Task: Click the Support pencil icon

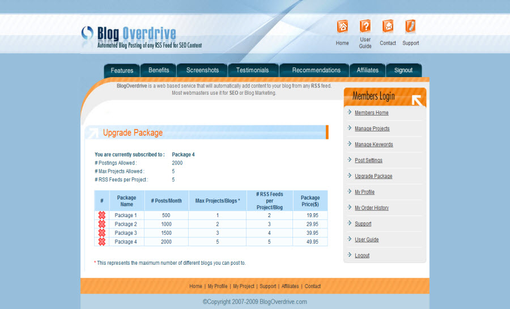Action: pos(410,26)
